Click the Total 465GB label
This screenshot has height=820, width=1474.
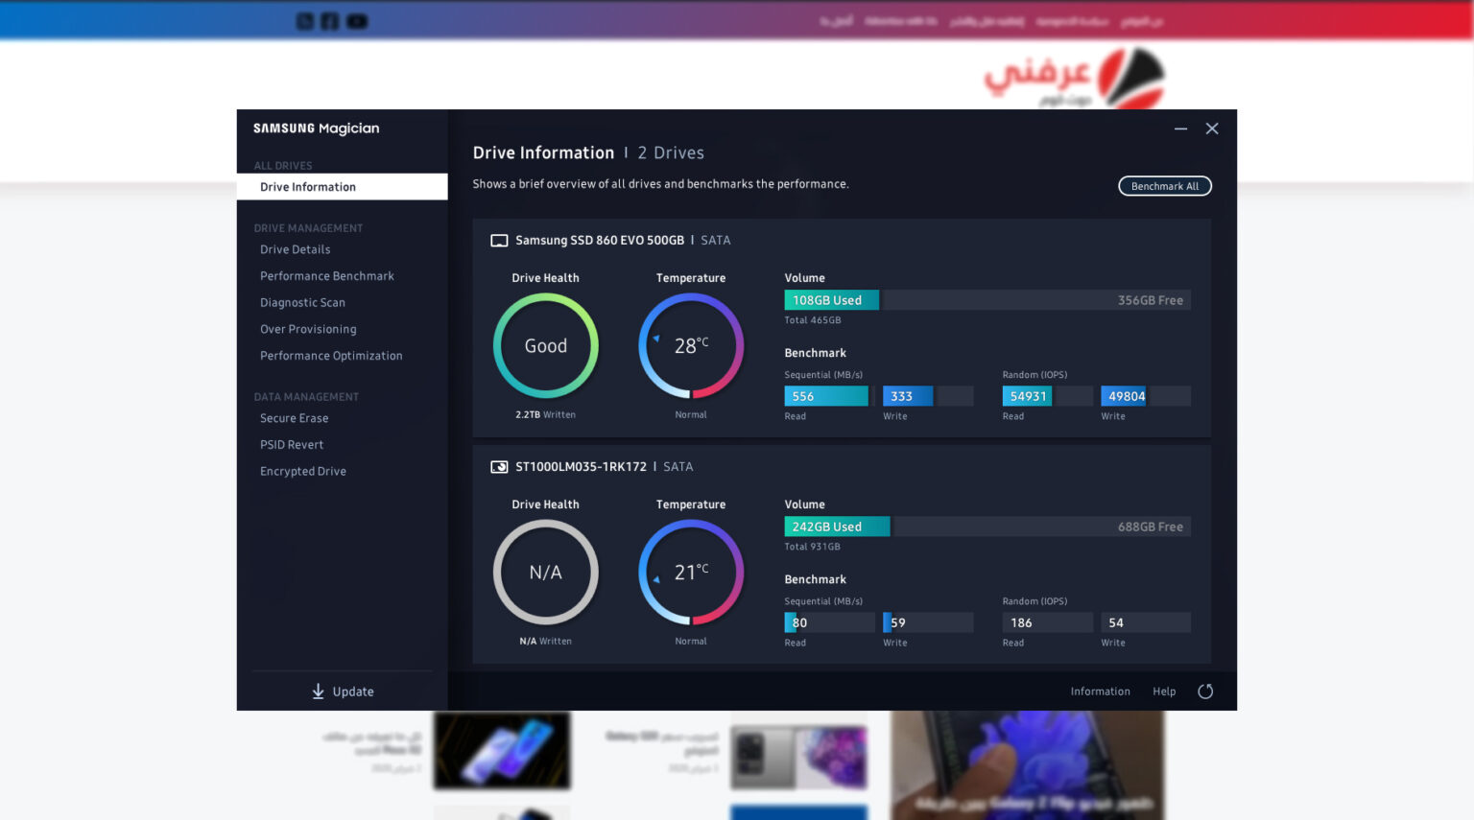812,320
